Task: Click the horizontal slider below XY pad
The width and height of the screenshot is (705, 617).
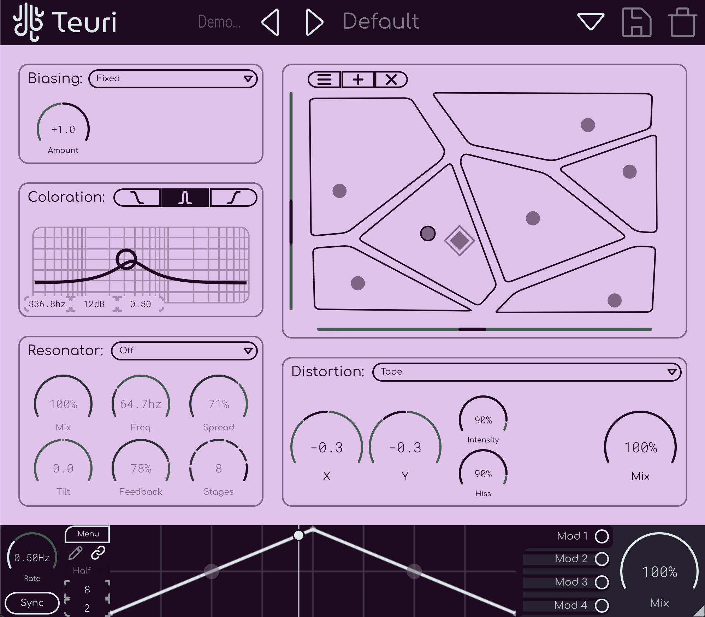Action: click(x=472, y=329)
